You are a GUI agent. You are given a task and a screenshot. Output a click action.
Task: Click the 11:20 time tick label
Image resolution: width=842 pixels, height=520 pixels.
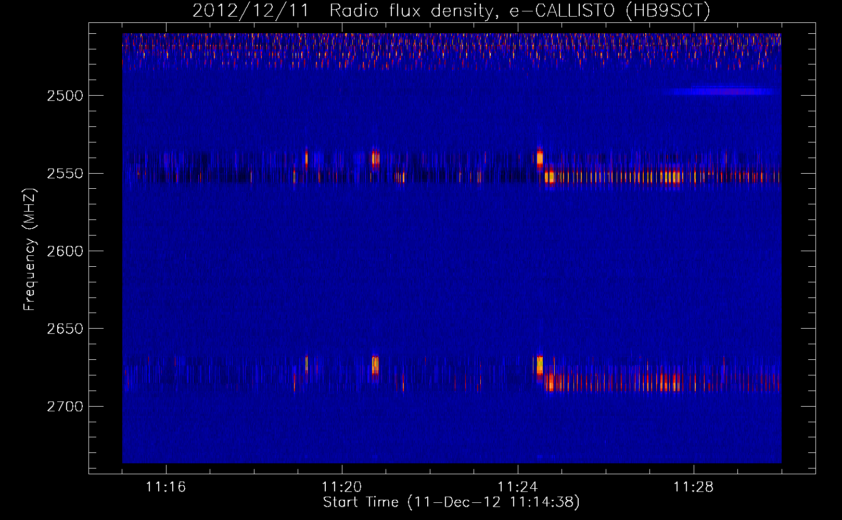pos(342,487)
